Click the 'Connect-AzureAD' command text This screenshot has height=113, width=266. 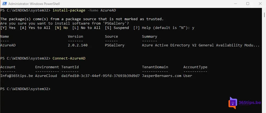[x=69, y=58]
